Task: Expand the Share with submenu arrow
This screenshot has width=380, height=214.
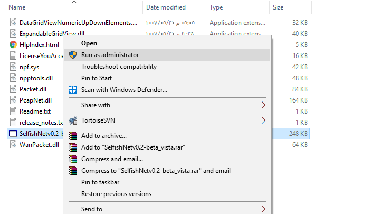Action: pyautogui.click(x=264, y=105)
